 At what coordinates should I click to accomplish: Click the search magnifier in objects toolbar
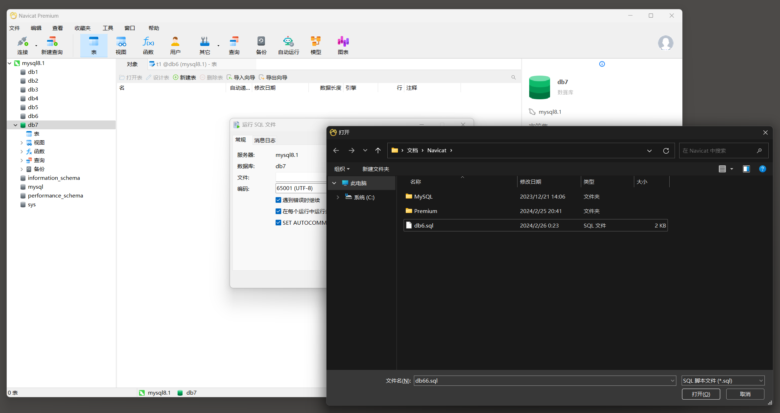[513, 77]
